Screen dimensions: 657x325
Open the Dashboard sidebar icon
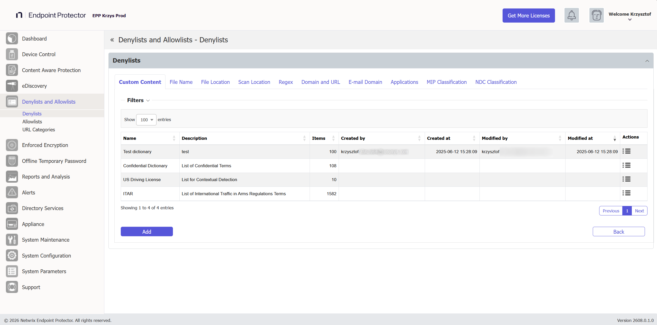click(12, 39)
